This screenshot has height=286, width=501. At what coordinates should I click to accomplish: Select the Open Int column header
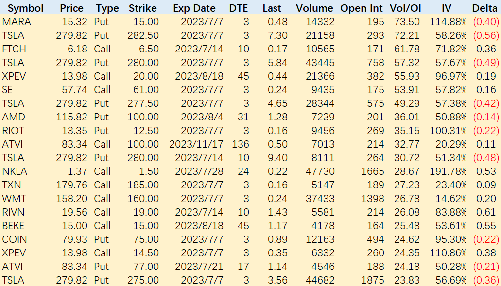pyautogui.click(x=362, y=8)
